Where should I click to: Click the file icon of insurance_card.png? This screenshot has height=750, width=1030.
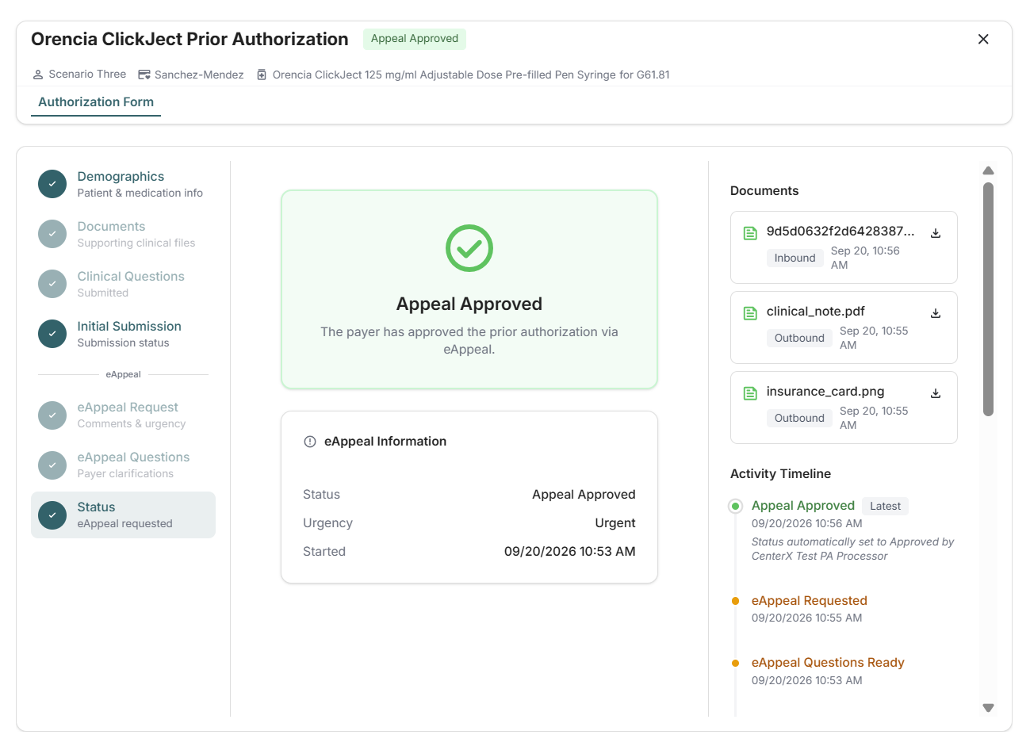[750, 393]
